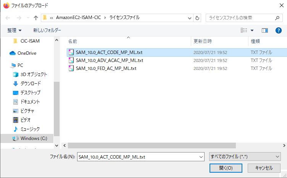Open the すべてのファイル type dropdown
287x178 pixels.
pos(245,157)
